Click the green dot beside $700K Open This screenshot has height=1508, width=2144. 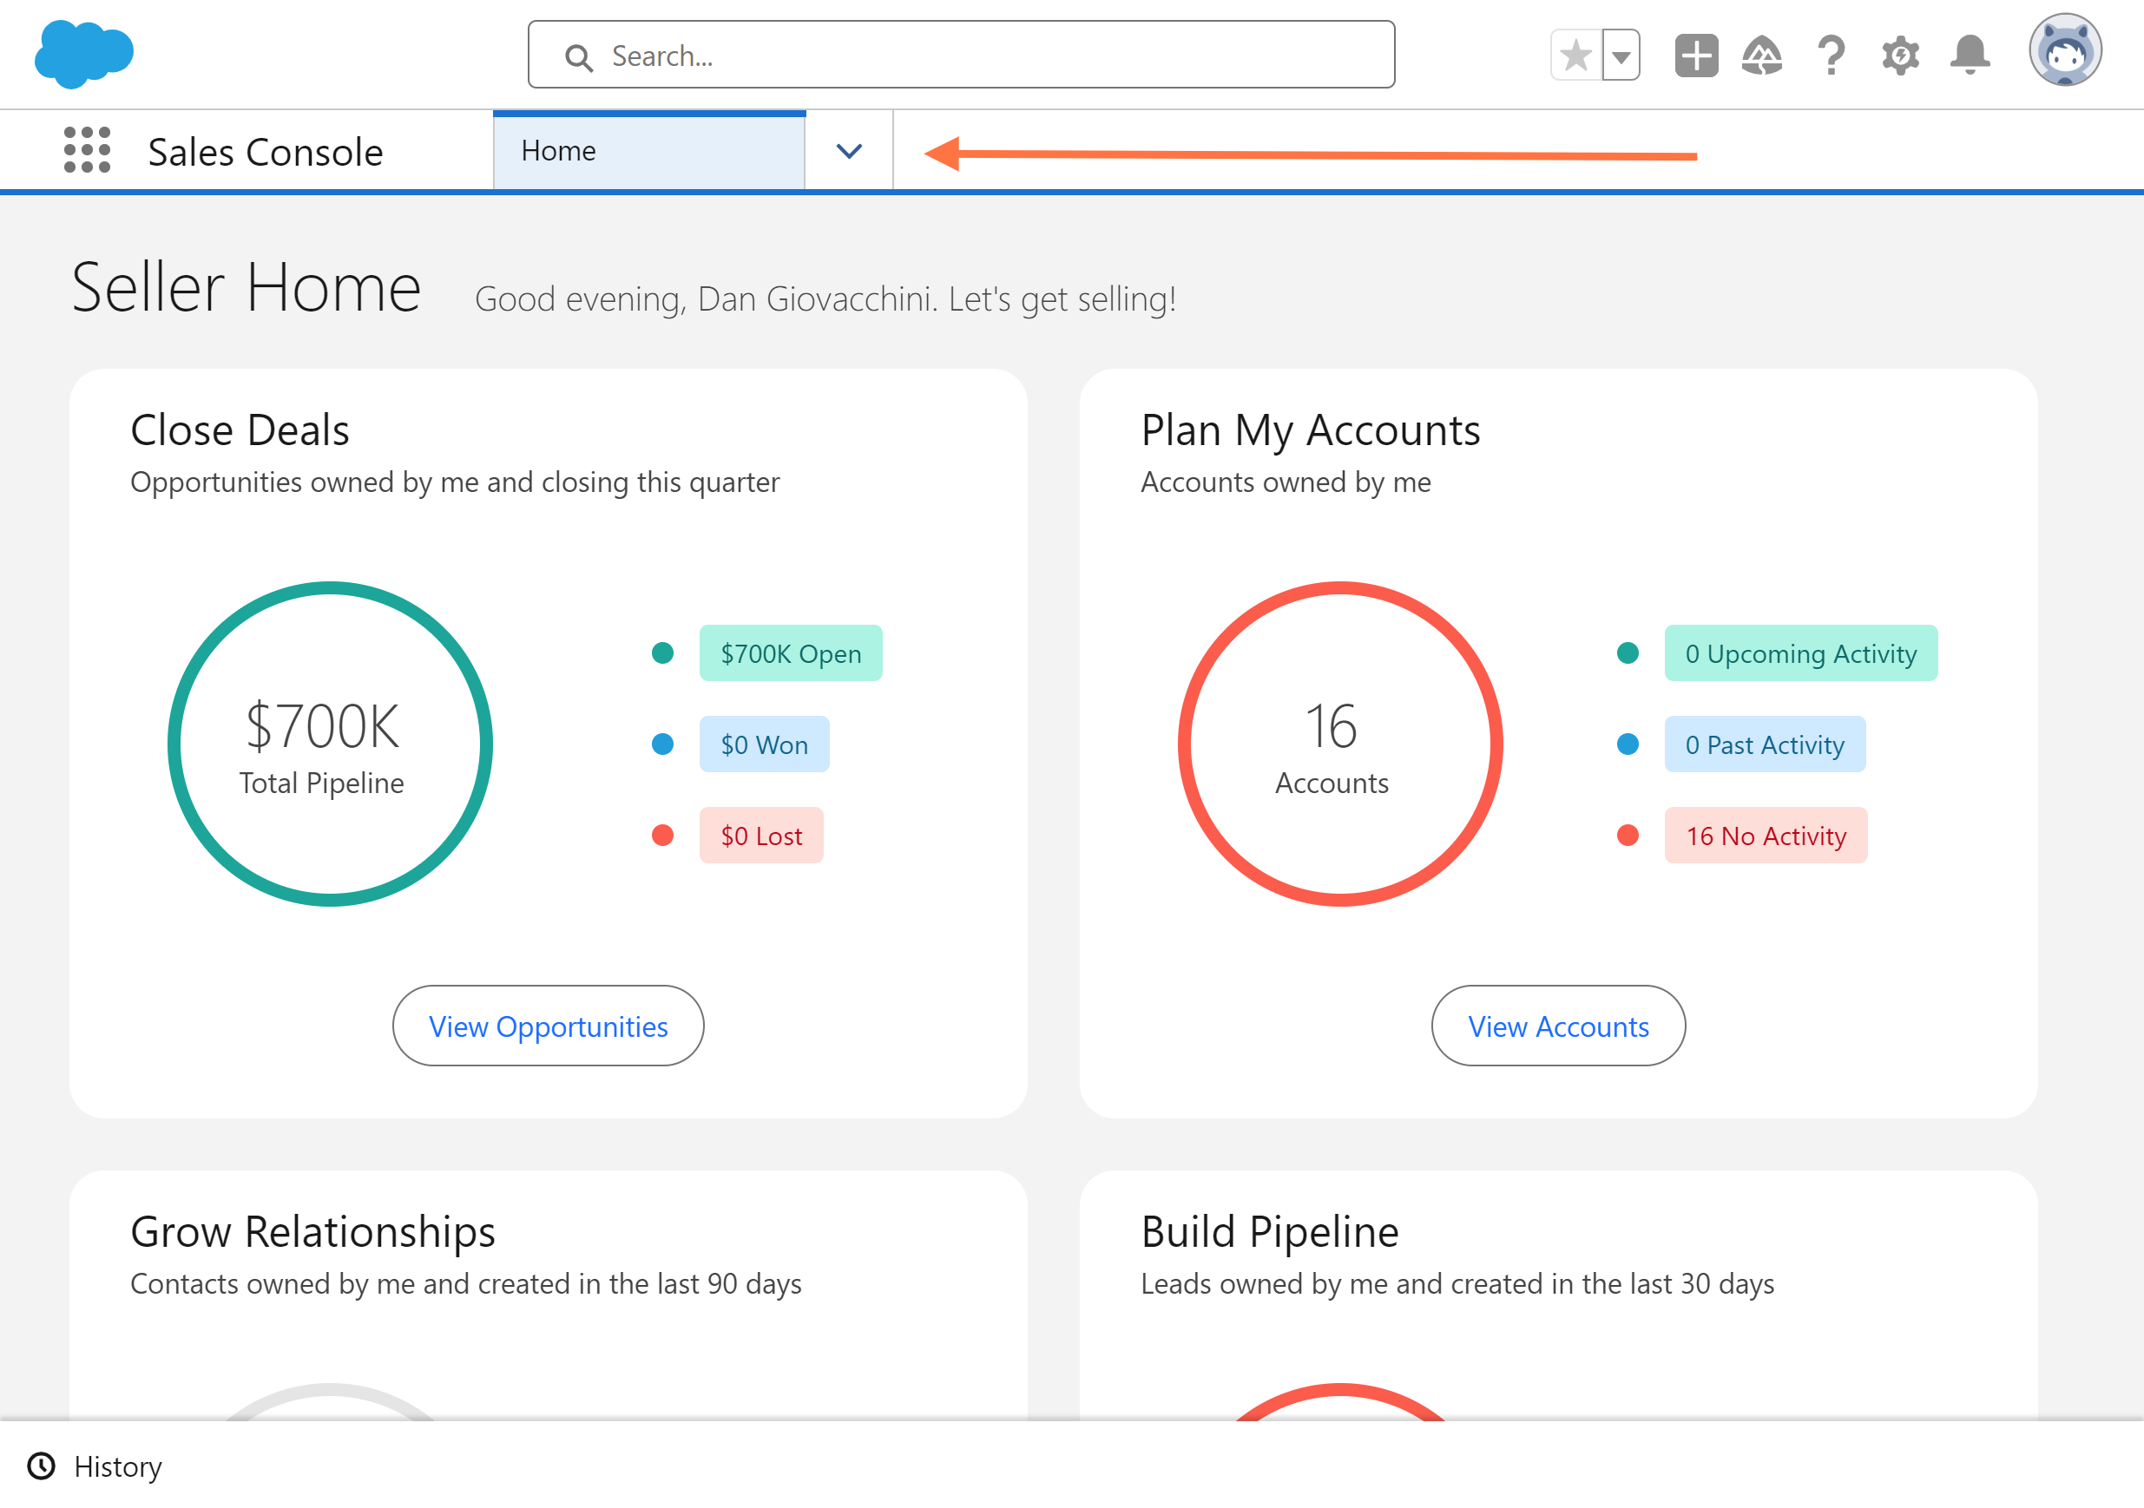coord(663,654)
